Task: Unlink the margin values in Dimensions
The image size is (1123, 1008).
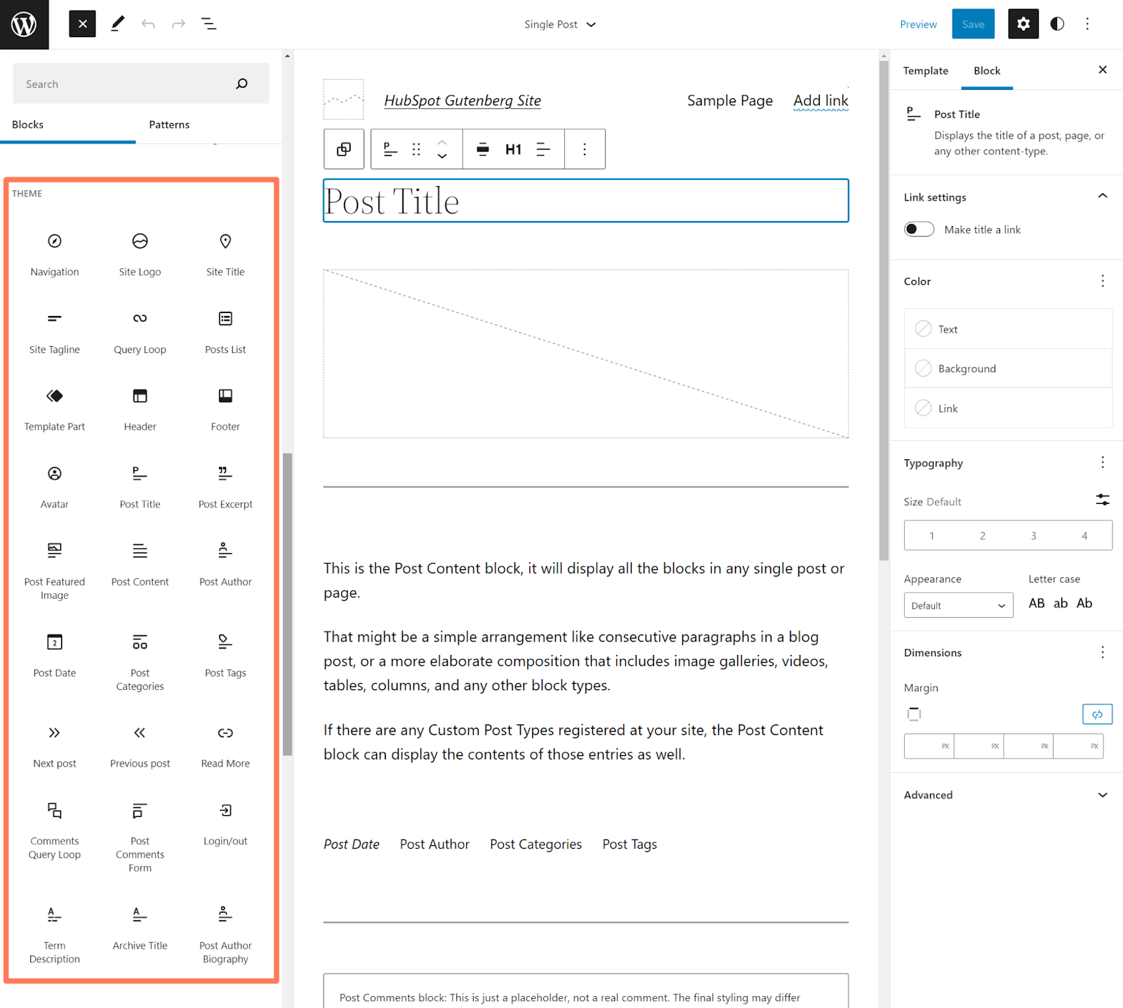Action: coord(1097,714)
